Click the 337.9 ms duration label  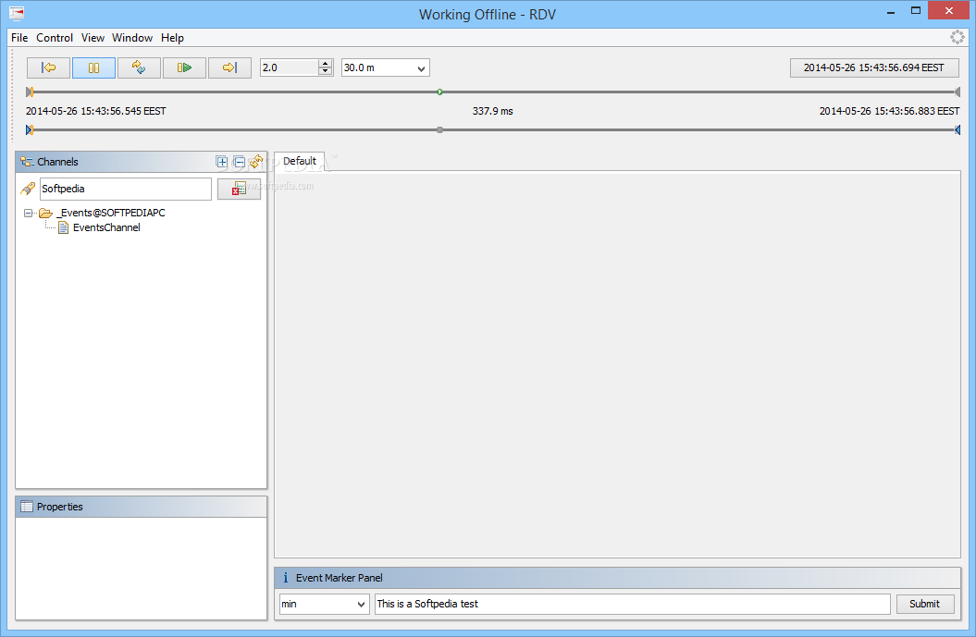(x=493, y=111)
